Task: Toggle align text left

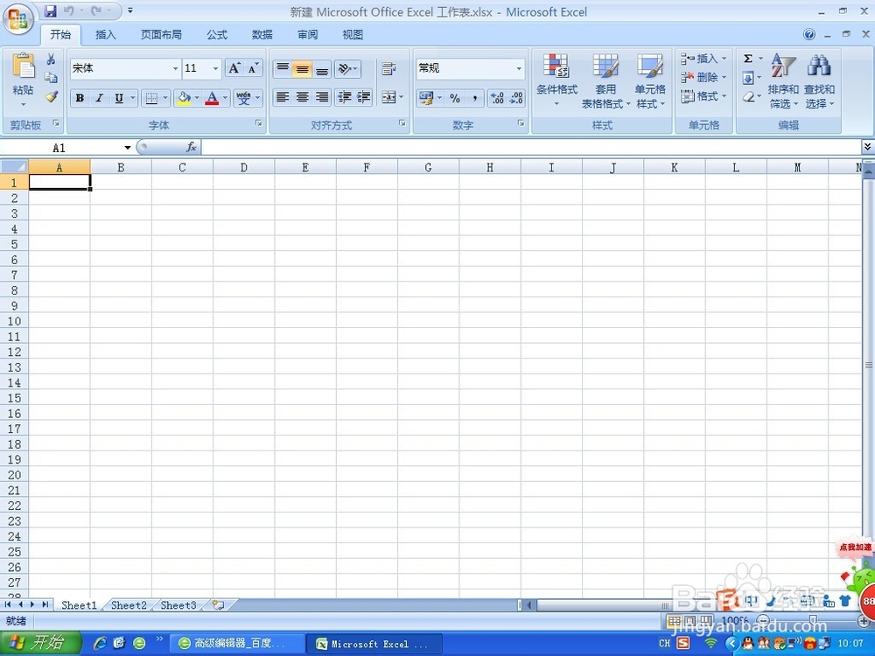Action: (283, 97)
